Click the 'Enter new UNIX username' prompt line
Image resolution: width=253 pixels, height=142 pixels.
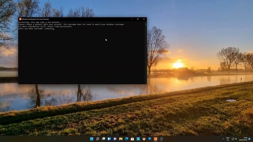tap(36, 29)
